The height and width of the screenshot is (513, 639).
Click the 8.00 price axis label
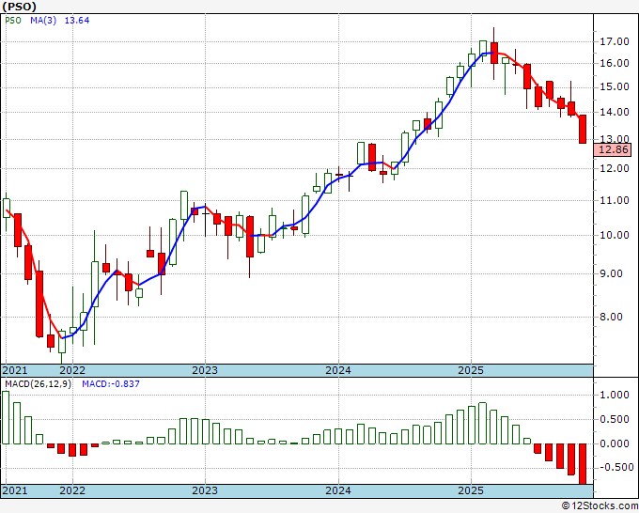612,317
